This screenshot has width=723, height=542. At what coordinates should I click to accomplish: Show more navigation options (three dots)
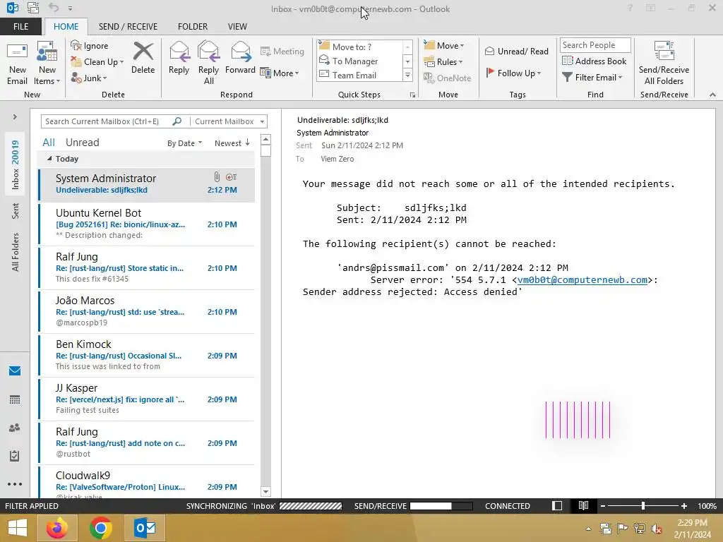pos(15,484)
